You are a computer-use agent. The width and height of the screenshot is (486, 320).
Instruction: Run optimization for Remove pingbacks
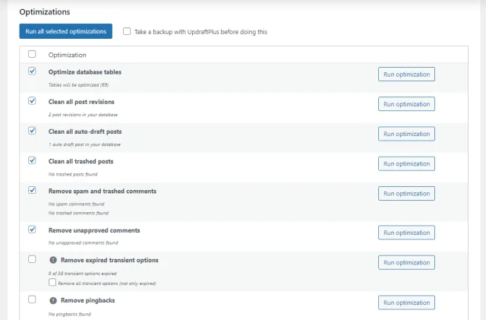click(x=406, y=303)
